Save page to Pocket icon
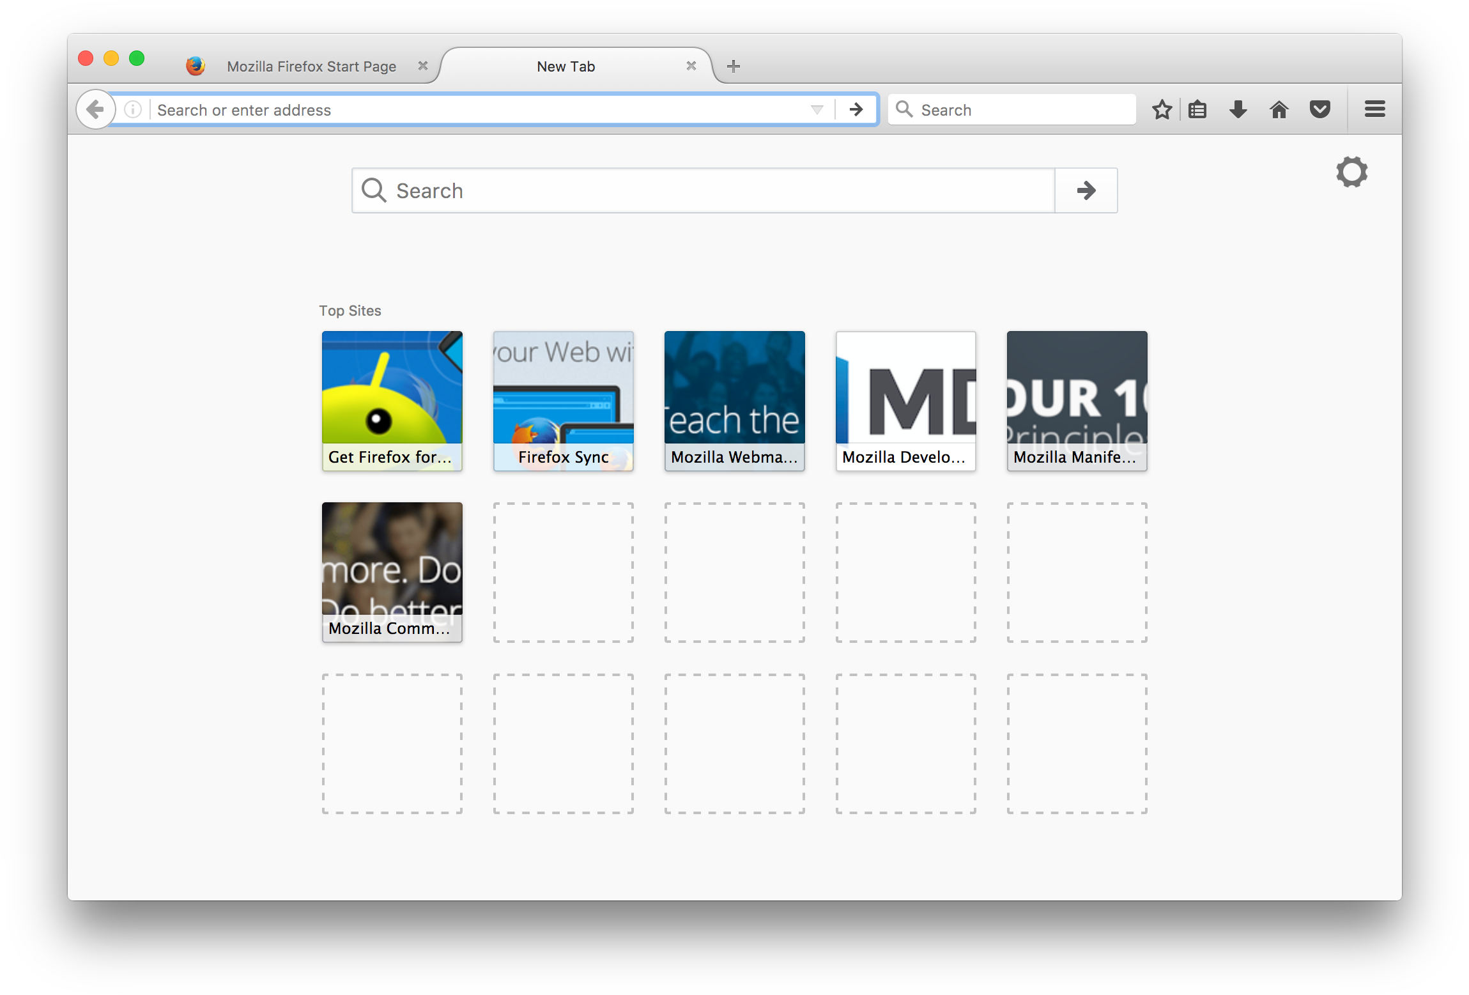 tap(1320, 109)
